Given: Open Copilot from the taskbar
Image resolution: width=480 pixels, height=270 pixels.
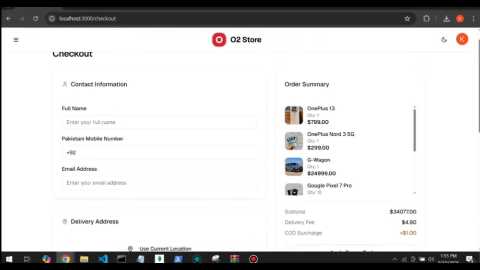Looking at the screenshot, I should (47, 259).
